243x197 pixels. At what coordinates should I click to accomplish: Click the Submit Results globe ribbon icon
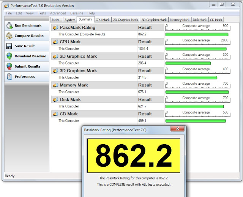(x=9, y=66)
